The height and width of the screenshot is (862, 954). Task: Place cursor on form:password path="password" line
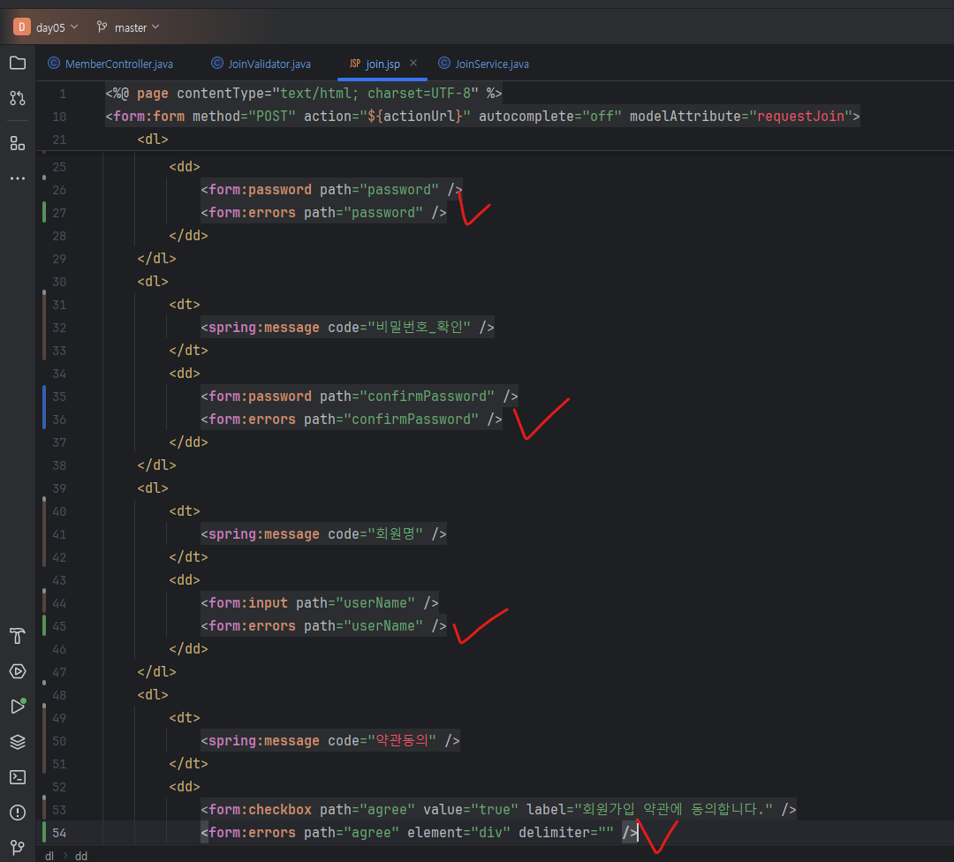click(x=331, y=190)
